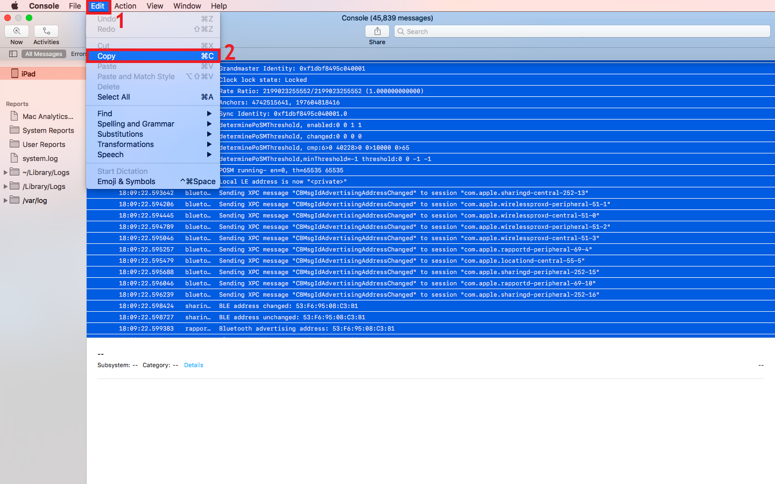
Task: Click the /var/log folder icon
Action: pos(15,200)
